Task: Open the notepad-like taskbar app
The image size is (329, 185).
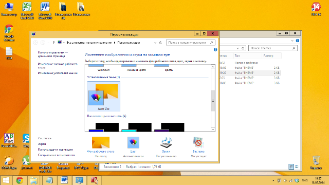Action: pyautogui.click(x=49, y=180)
